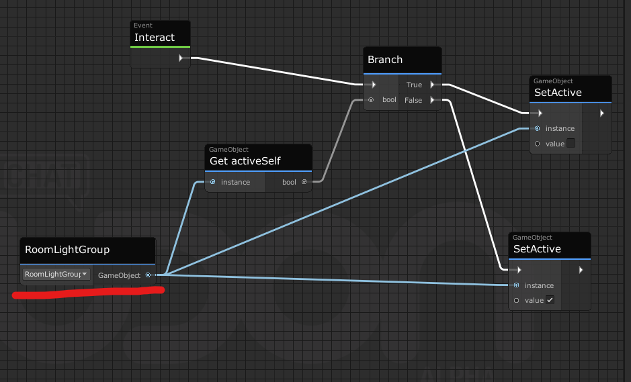Click the bool output port of Get activeSelf
This screenshot has height=382, width=631.
click(304, 182)
